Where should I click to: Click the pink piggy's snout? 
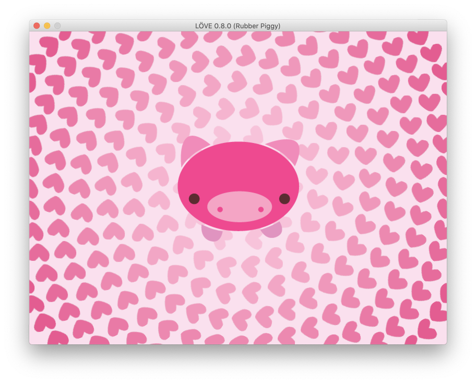tap(240, 207)
